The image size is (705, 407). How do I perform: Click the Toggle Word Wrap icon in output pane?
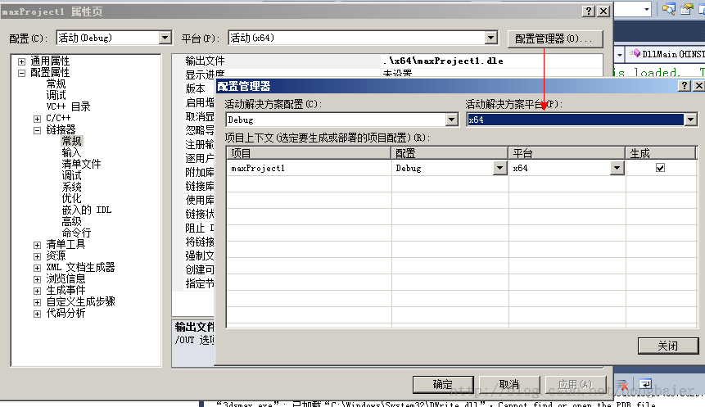pos(644,384)
